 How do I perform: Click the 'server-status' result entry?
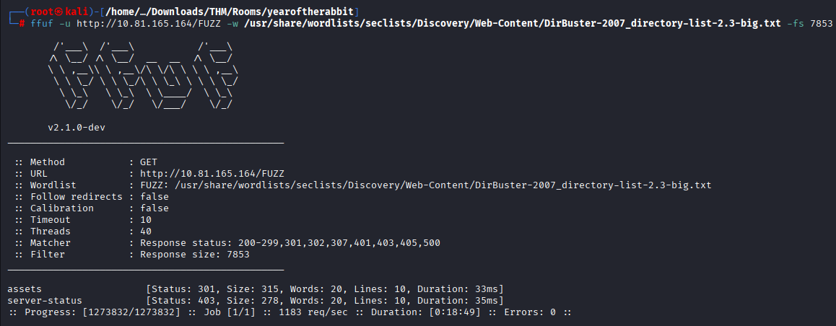click(x=44, y=301)
